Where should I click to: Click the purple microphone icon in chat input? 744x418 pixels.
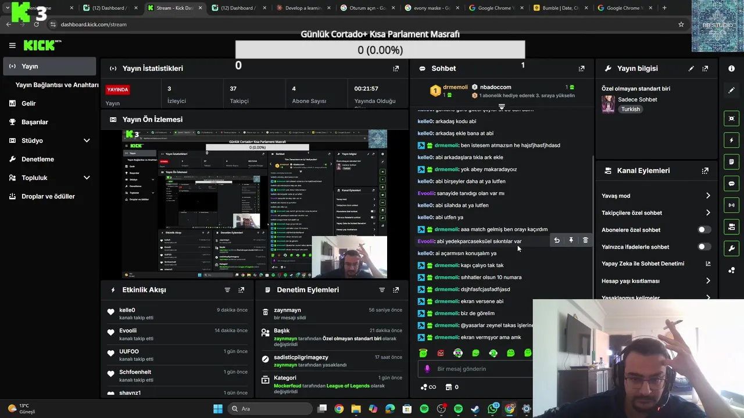(427, 369)
